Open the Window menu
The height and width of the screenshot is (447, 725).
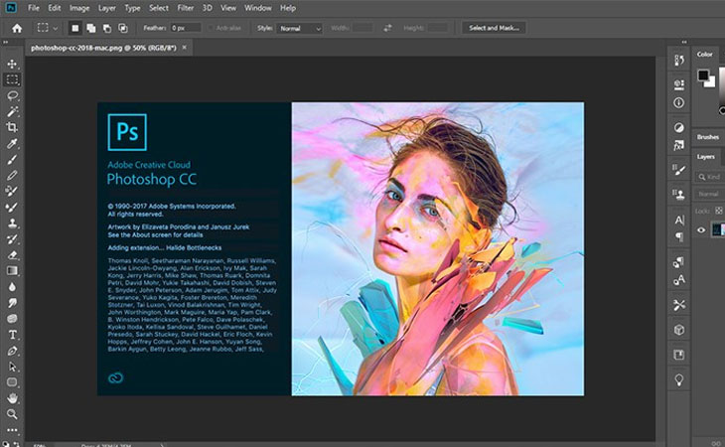coord(258,8)
